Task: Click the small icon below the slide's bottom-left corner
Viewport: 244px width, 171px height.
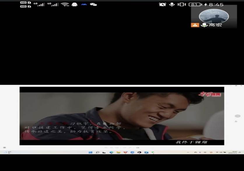Action: click(x=4, y=147)
